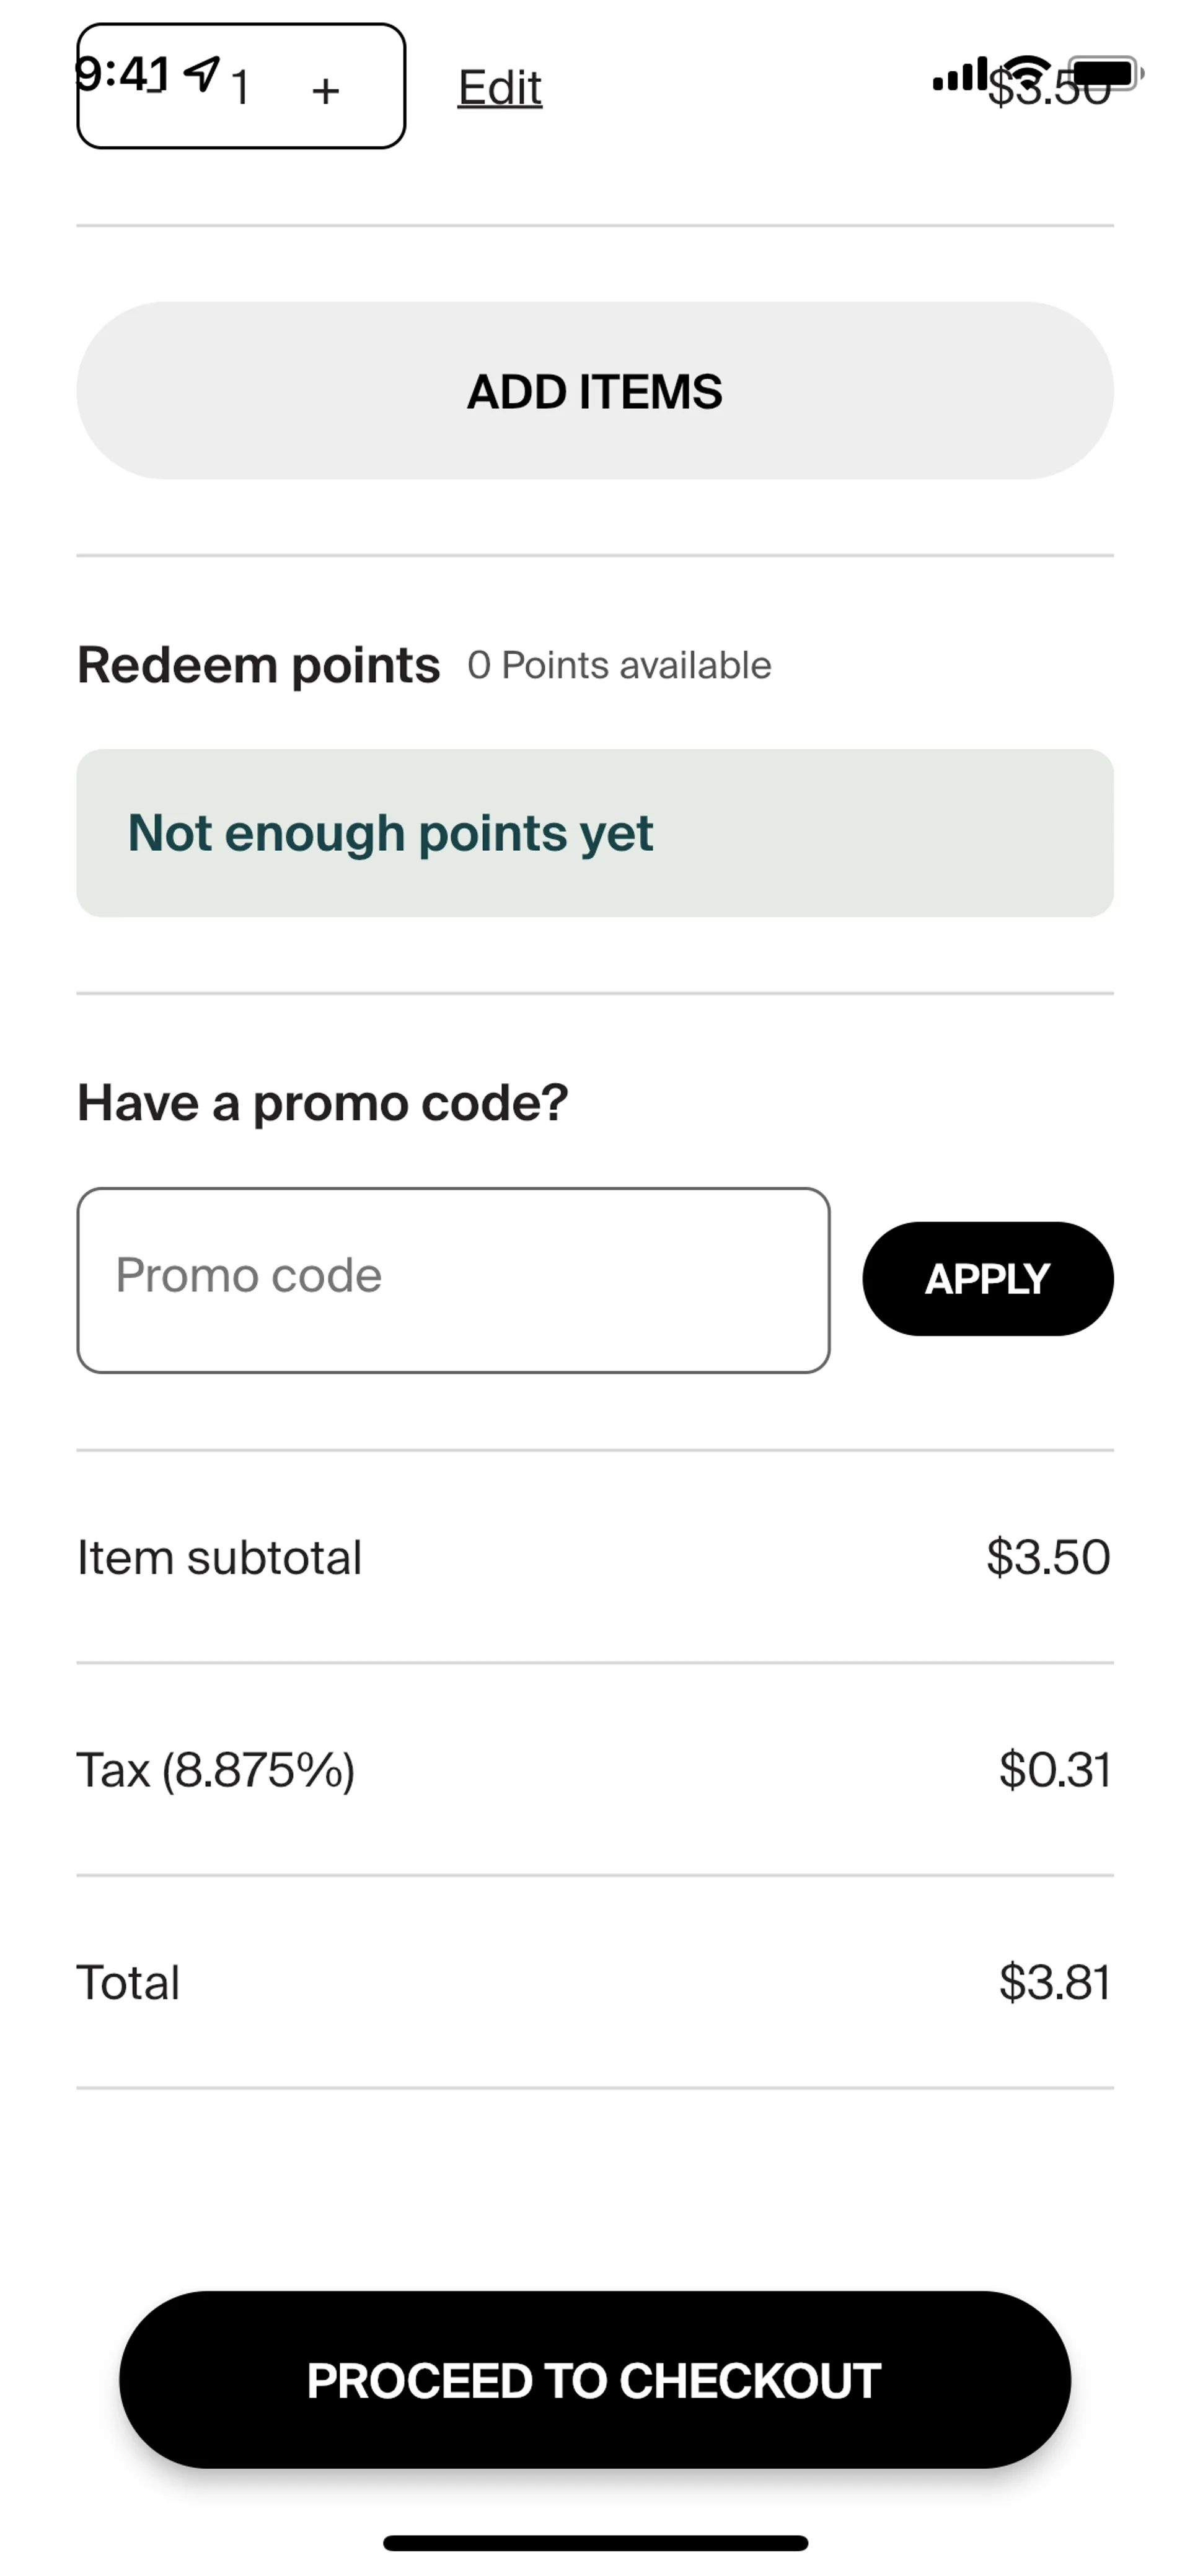Tap the Tax (8.875%) row label
The image size is (1190, 2576).
[x=216, y=1769]
